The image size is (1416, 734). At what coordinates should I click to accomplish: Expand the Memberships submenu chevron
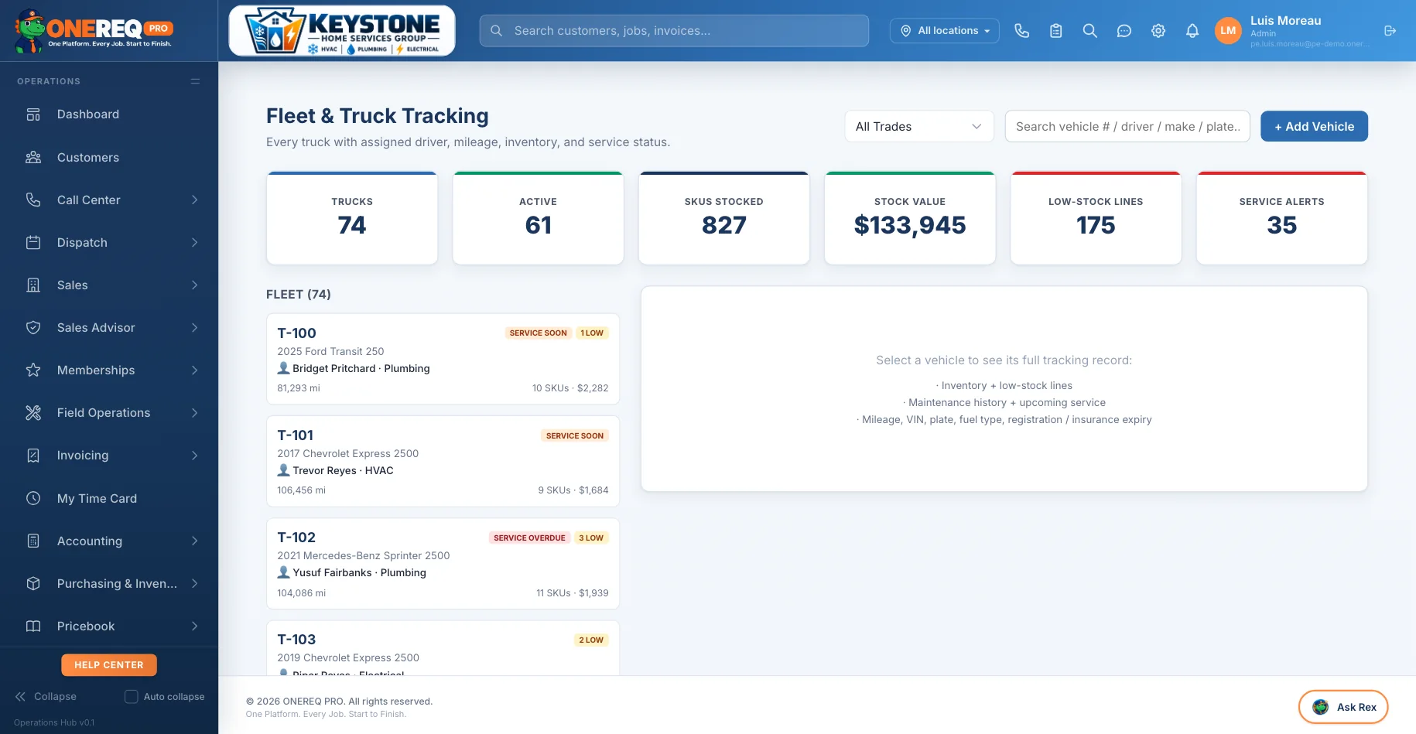pyautogui.click(x=194, y=370)
